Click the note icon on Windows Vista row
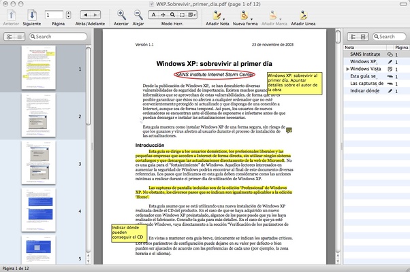Image resolution: width=410 pixels, height=272 pixels. [390, 69]
